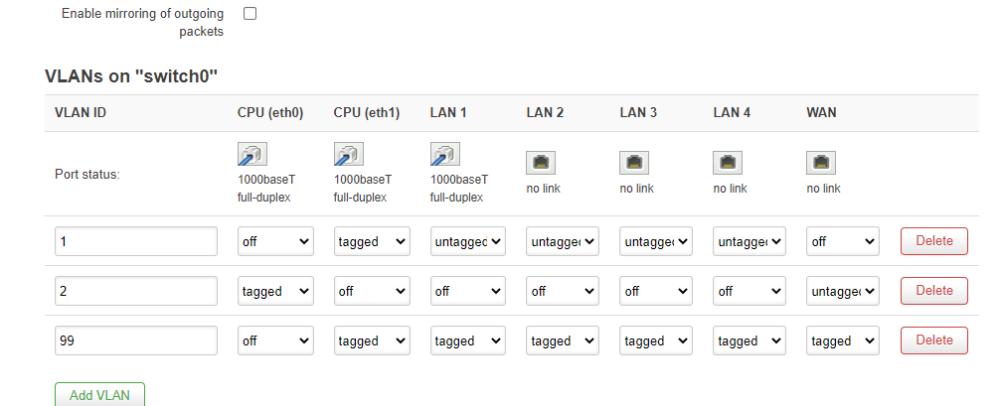1001x406 pixels.
Task: Focus the VLAN ID field containing 99
Action: pos(136,341)
